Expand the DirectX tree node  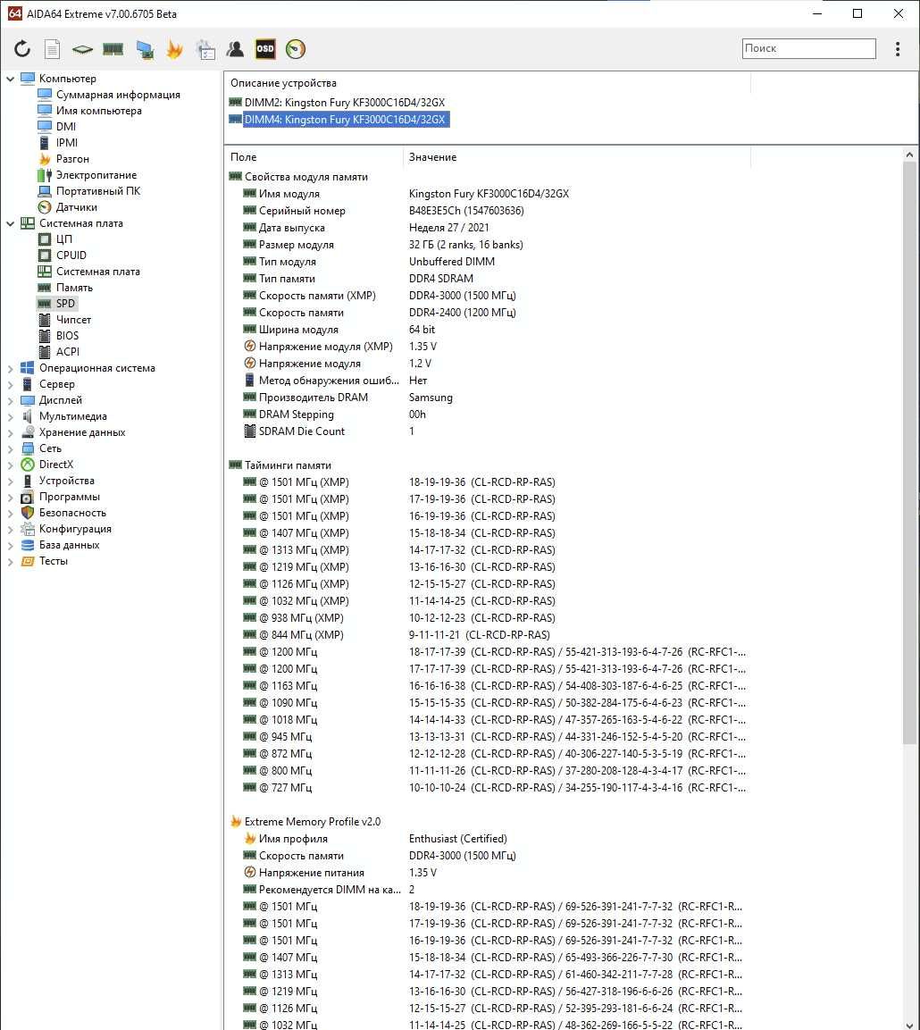click(10, 465)
